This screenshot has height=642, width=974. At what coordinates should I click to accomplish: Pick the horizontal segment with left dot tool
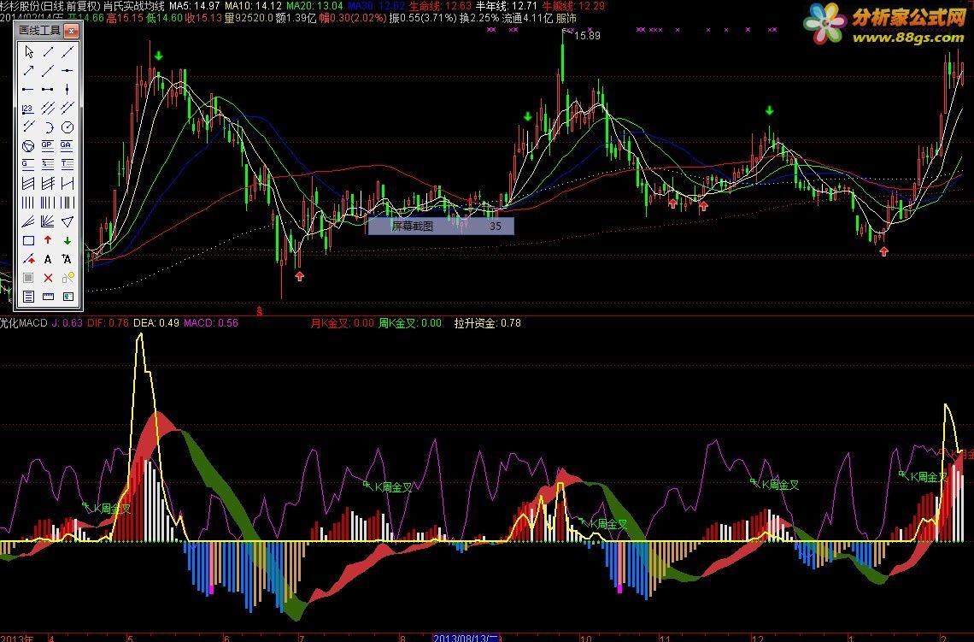pyautogui.click(x=28, y=90)
